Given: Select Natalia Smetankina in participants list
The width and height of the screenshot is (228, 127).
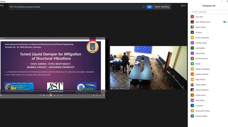Looking at the screenshot, I should click(x=202, y=69).
